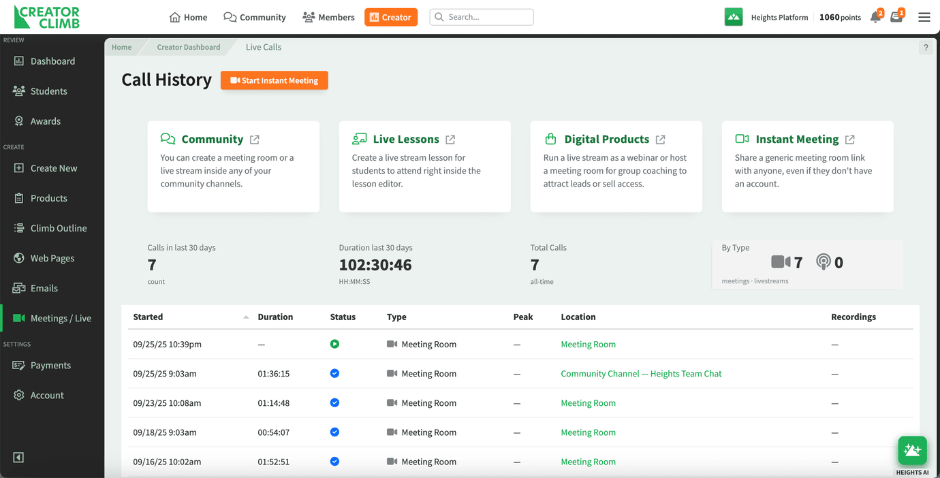Click the blue completed status icon on 09/23/25

point(334,402)
